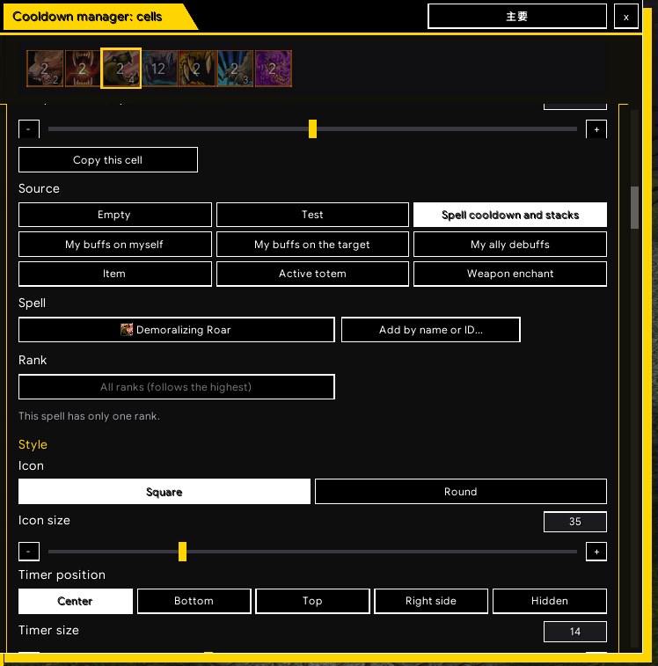658x666 pixels.
Task: Select the blue paw swipe cell
Action: point(236,69)
